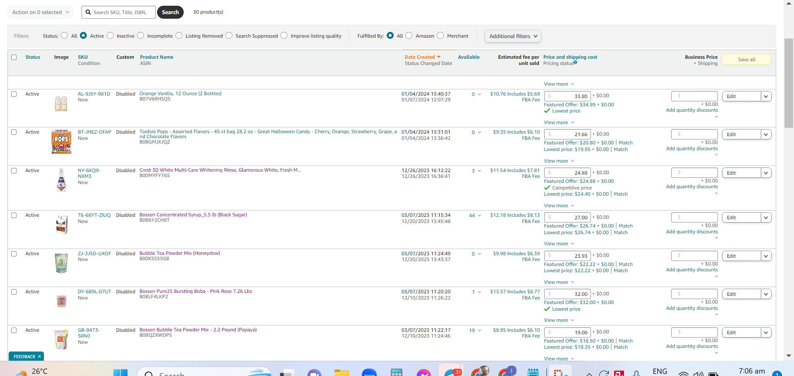Select the 'Inactive' status filter

[110, 36]
